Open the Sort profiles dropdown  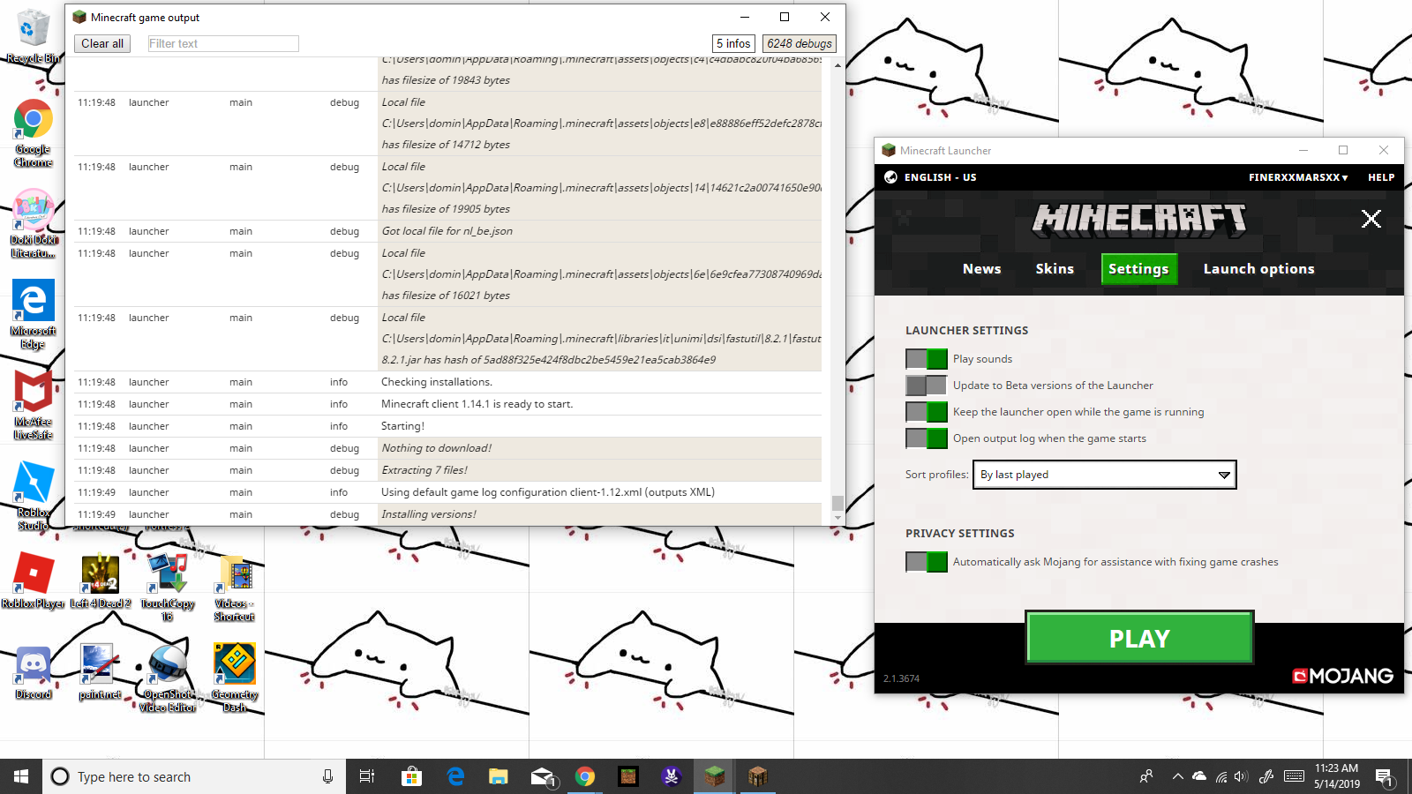1104,475
